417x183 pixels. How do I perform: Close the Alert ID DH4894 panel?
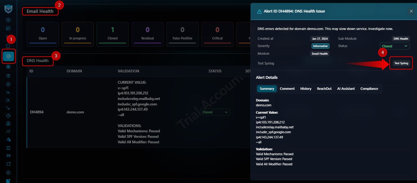[411, 11]
